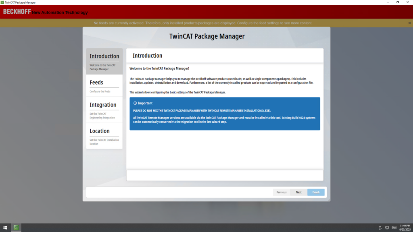Click the TwinCAT Package Manager taskbar icon

pos(16,228)
